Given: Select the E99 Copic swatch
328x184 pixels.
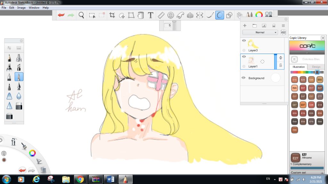Looking at the screenshot, I should (x=295, y=130).
